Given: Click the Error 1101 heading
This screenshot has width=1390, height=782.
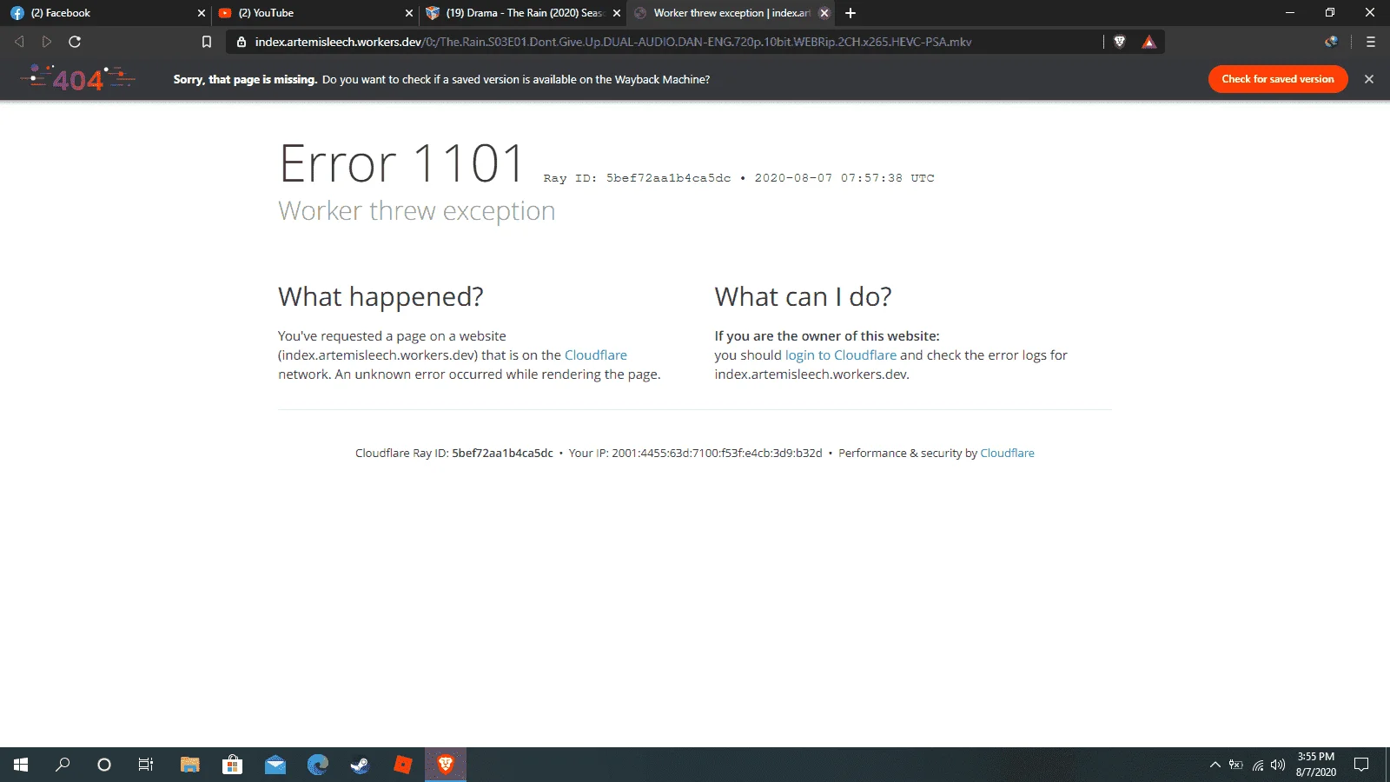Looking at the screenshot, I should pos(401,163).
